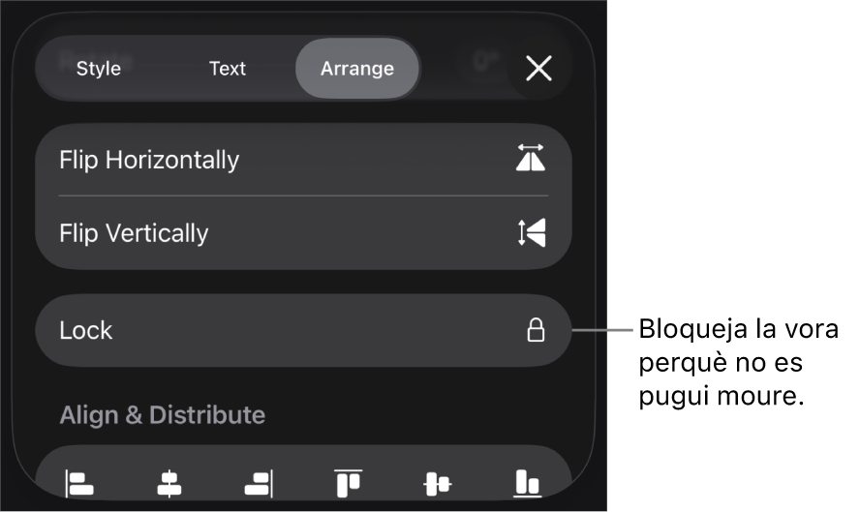
Task: Click the blurred rotation angle behind the tab bar
Action: coord(482,64)
